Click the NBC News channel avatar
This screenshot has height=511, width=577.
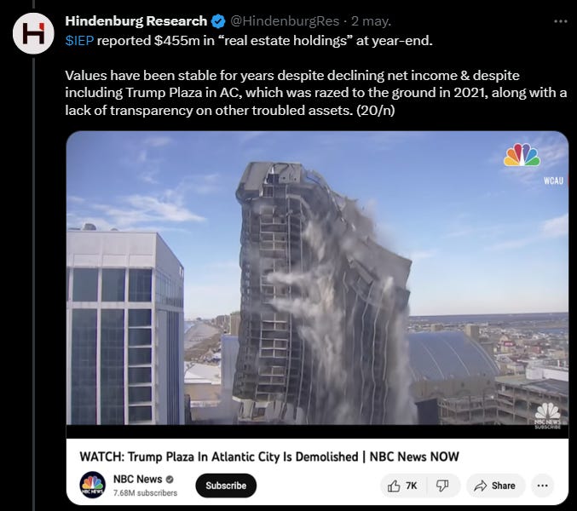click(x=93, y=485)
